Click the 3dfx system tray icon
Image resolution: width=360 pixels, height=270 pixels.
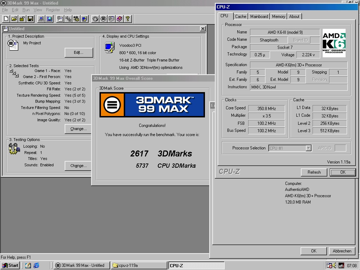(341, 266)
